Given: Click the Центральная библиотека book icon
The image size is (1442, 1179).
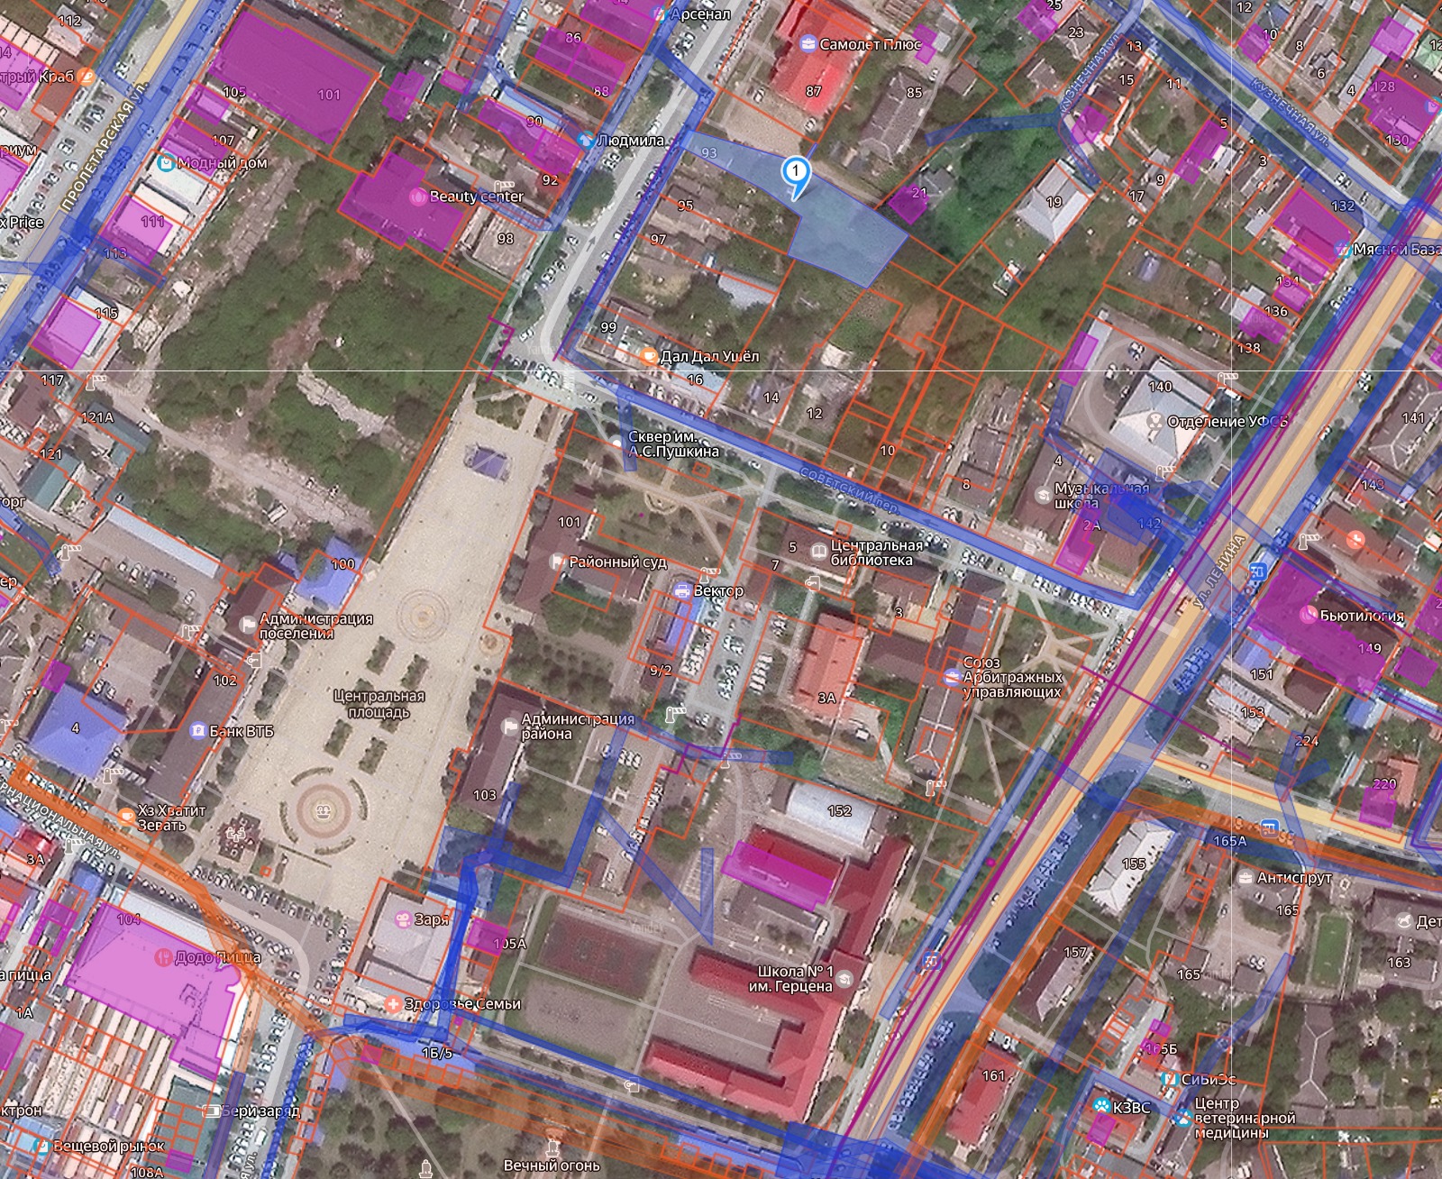Looking at the screenshot, I should 818,551.
